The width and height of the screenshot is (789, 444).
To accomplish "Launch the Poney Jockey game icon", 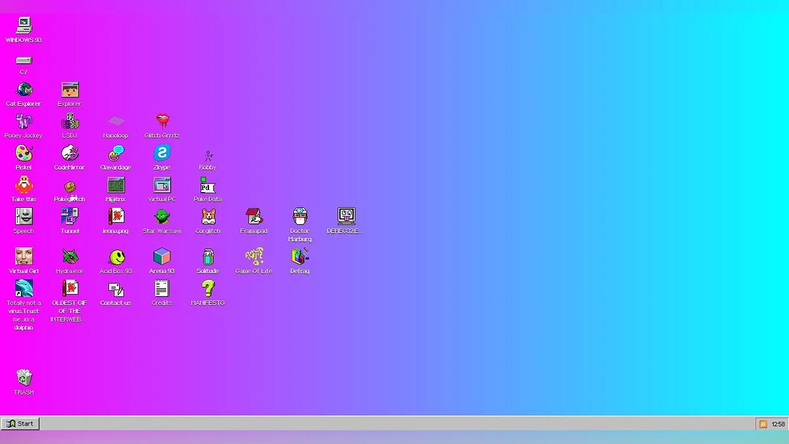I will [24, 122].
